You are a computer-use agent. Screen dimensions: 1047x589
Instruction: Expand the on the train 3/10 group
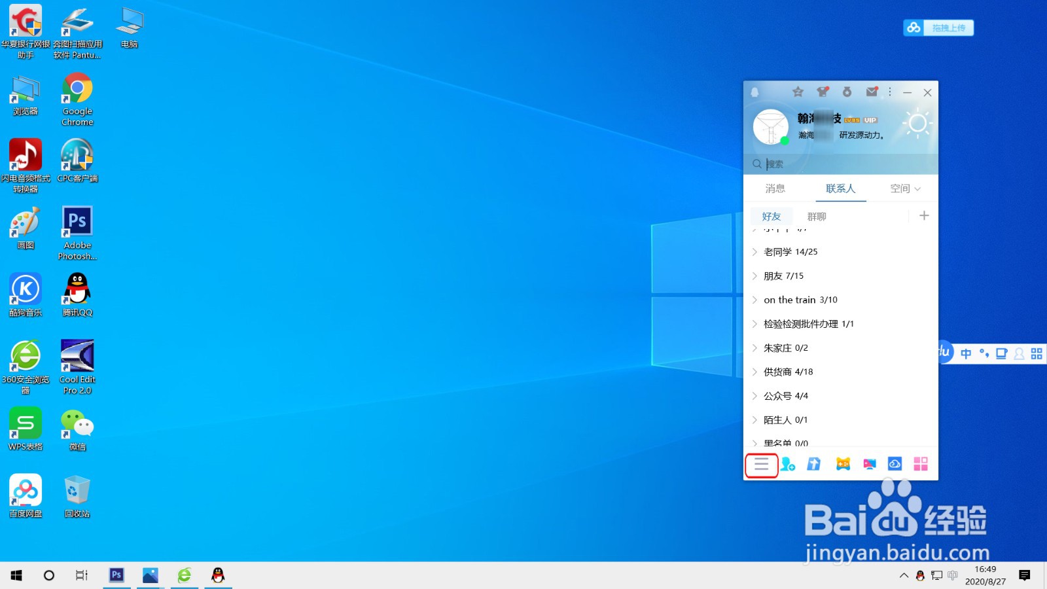click(841, 300)
